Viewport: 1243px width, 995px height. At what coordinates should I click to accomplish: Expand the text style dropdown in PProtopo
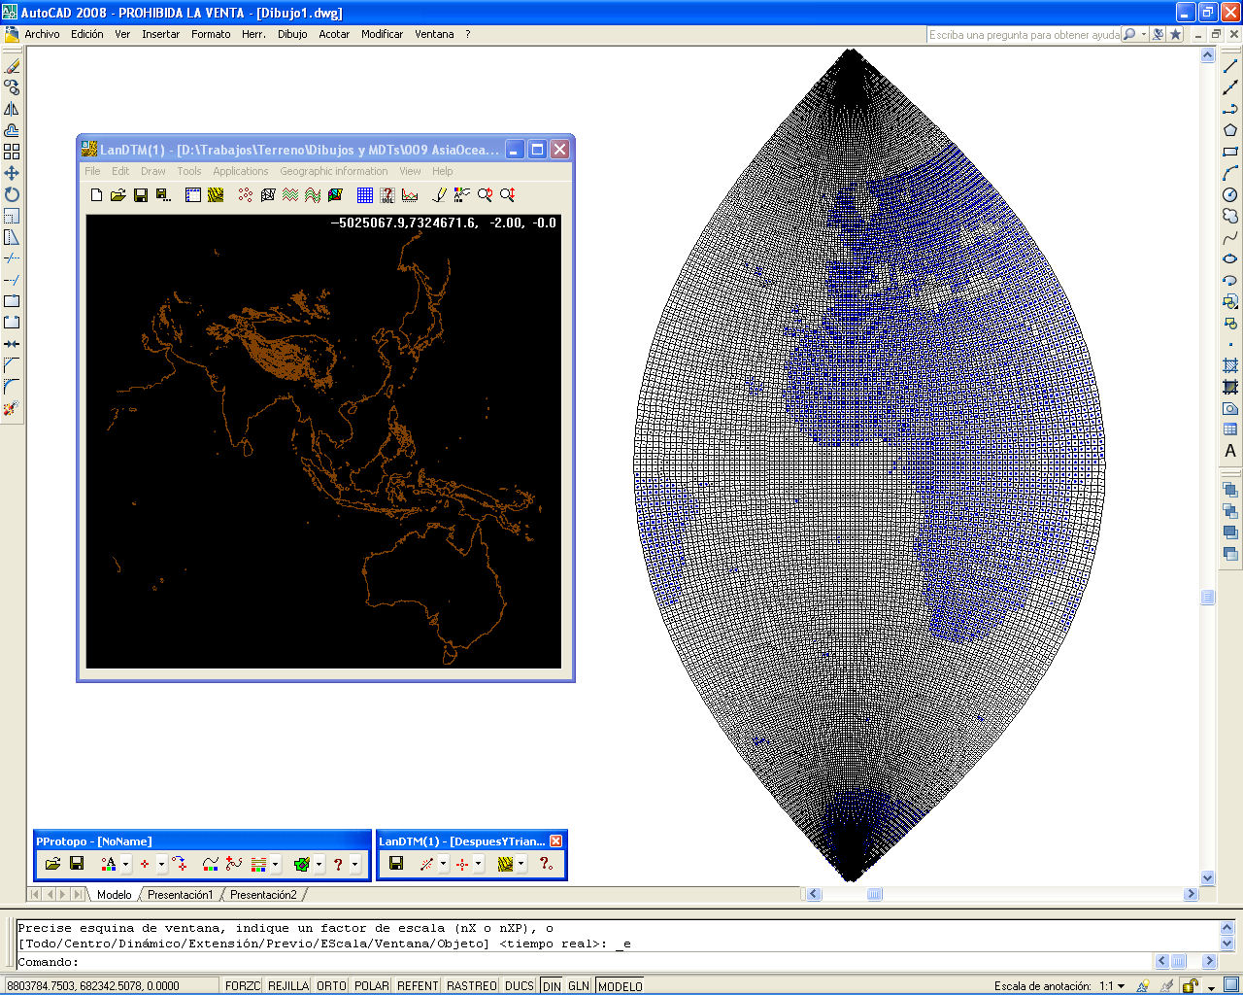click(x=125, y=864)
